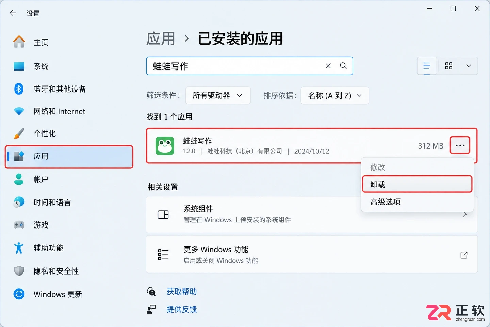Click the 蛙蛙科技（北京）有限公司 publisher text
Image resolution: width=490 pixels, height=327 pixels.
coord(245,151)
